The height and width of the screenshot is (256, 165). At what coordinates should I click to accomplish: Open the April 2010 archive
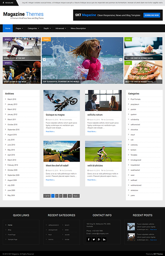(11, 155)
